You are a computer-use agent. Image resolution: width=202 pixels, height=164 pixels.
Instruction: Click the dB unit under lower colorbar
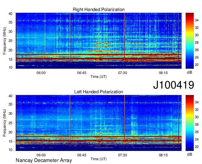pyautogui.click(x=190, y=154)
